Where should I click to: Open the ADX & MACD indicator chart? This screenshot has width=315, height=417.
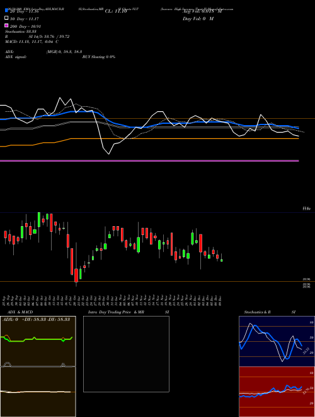point(38,366)
